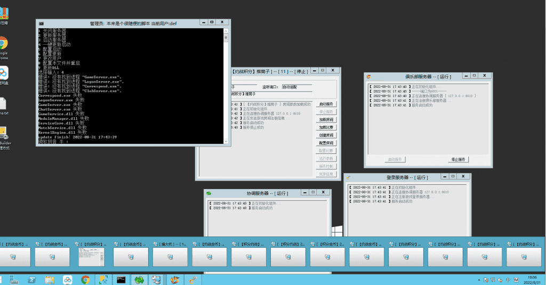This screenshot has height=285, width=546.
Task: Click the cmd window title bar icon
Action: 41,23
